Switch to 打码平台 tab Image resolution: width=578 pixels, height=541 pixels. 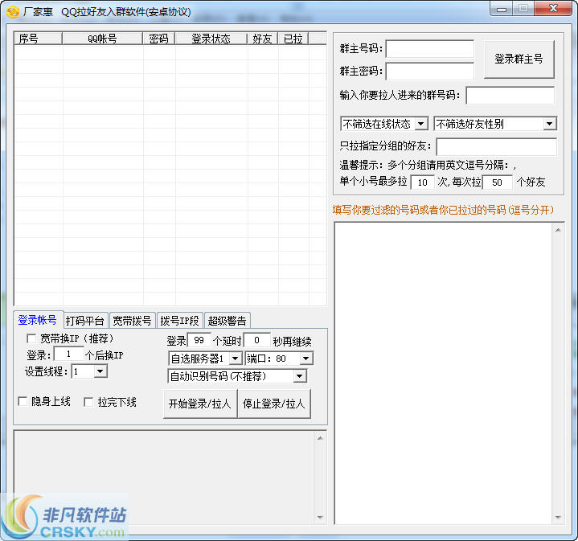(x=85, y=321)
